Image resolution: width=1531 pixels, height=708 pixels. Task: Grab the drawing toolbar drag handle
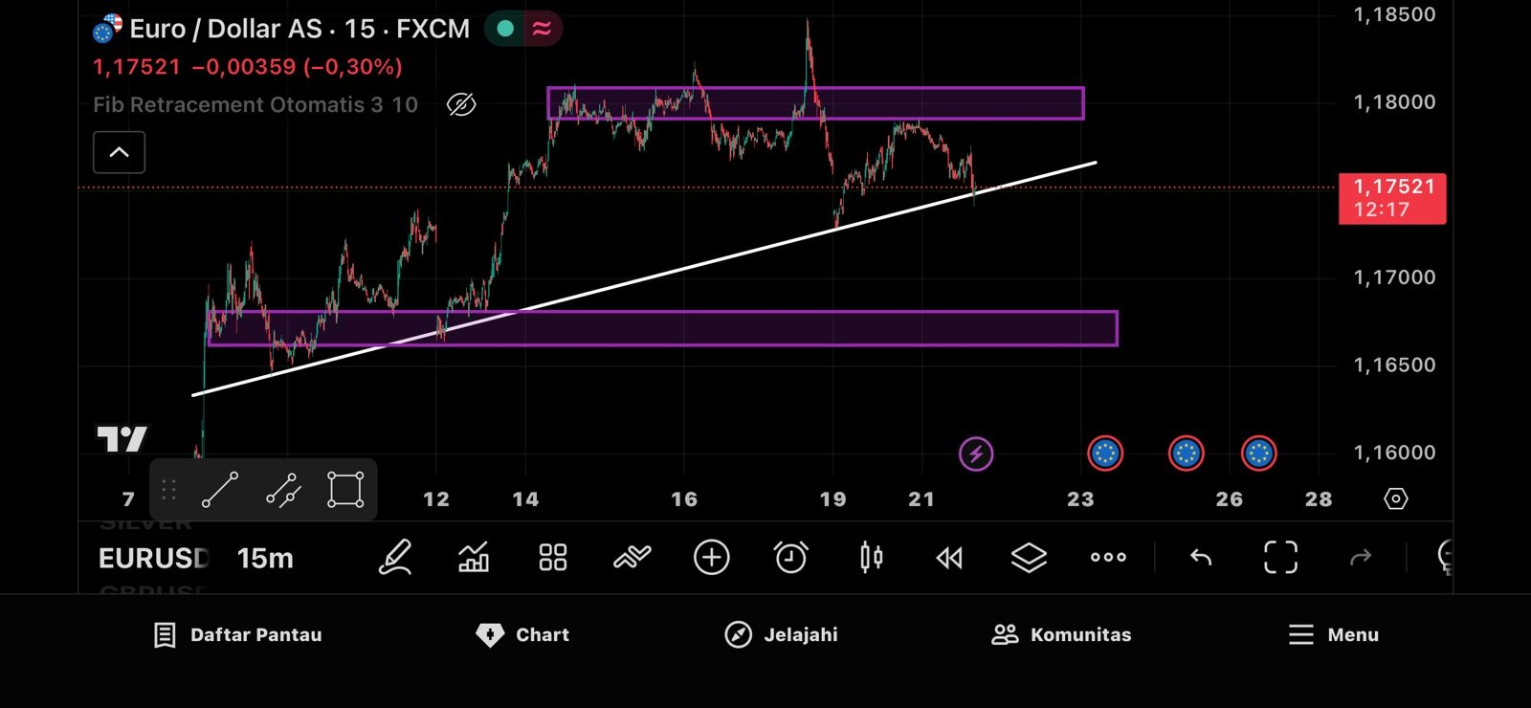(168, 490)
